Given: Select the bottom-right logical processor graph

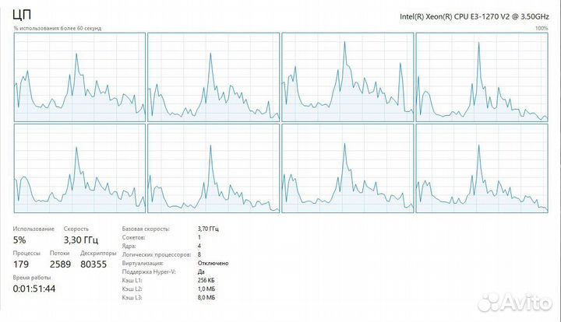Looking at the screenshot, I should [482, 167].
